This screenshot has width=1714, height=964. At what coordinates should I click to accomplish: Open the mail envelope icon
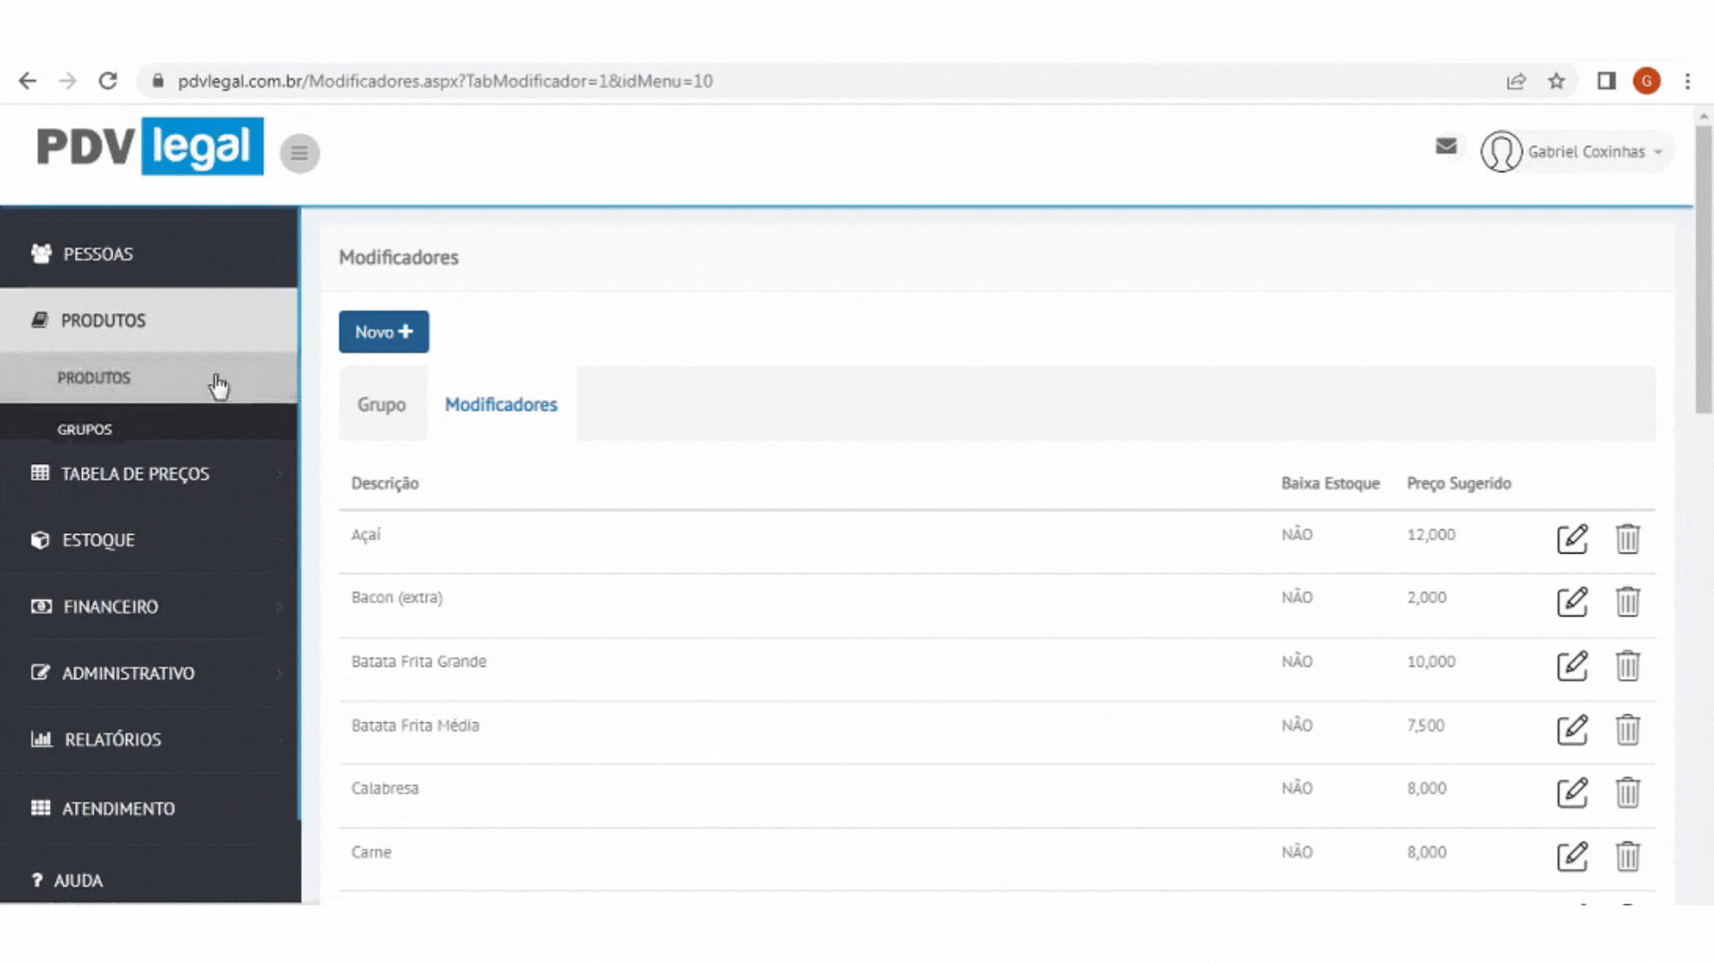(x=1446, y=146)
